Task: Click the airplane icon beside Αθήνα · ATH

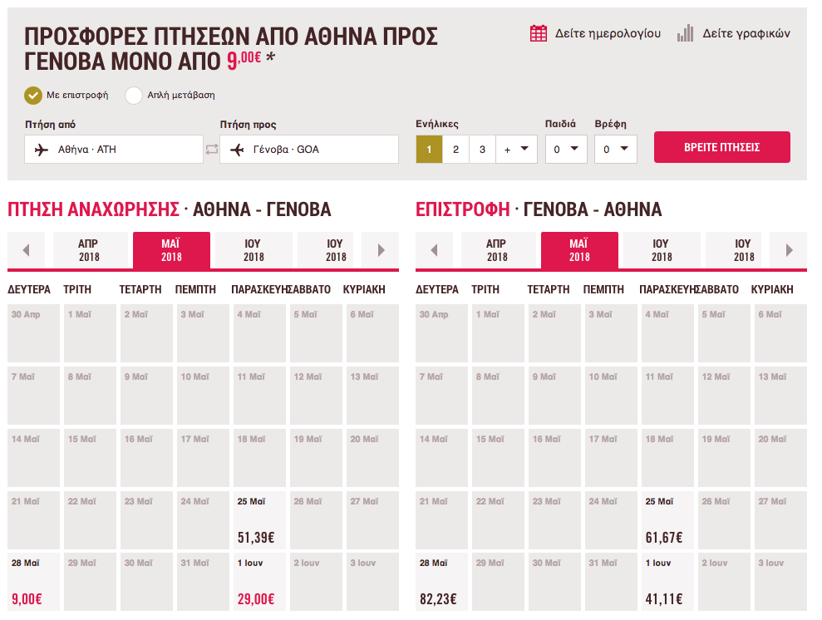Action: [42, 150]
